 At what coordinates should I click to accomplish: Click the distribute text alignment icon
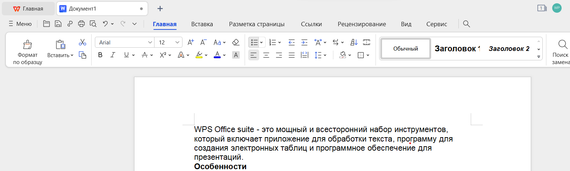coord(304,55)
